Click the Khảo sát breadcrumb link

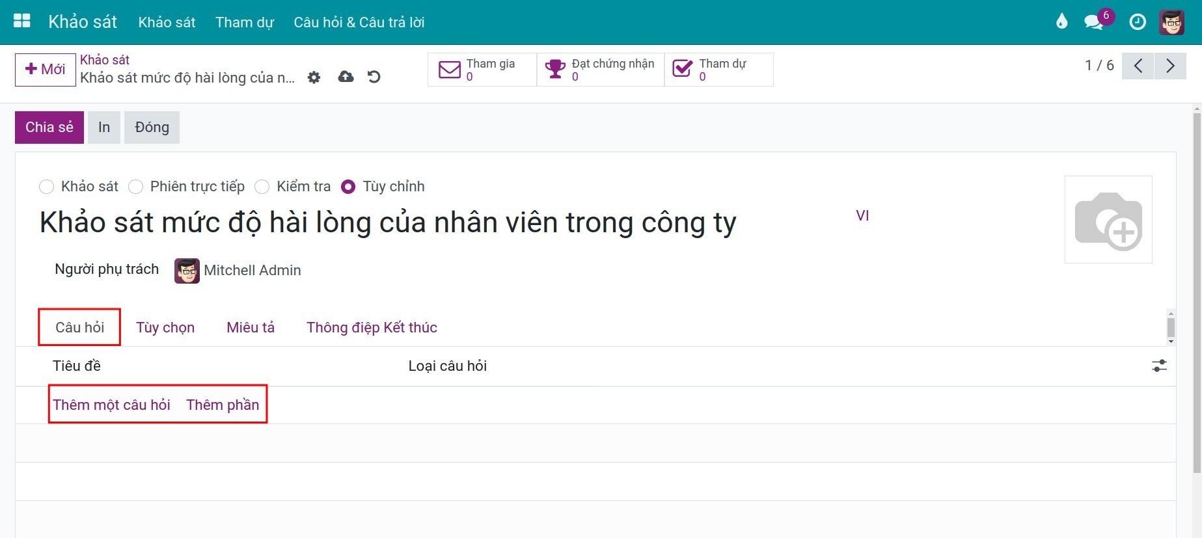pyautogui.click(x=105, y=60)
